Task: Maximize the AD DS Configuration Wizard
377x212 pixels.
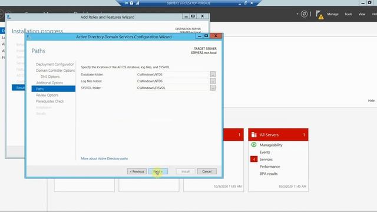Action: [206, 36]
